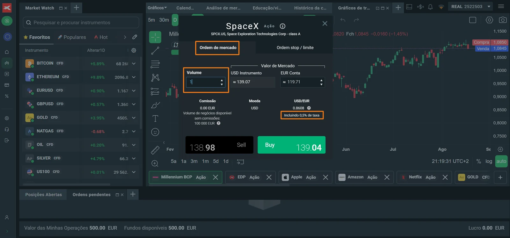Viewport: 510px width, 238px height.
Task: Open the green deposit funds icon
Action: coord(7,21)
